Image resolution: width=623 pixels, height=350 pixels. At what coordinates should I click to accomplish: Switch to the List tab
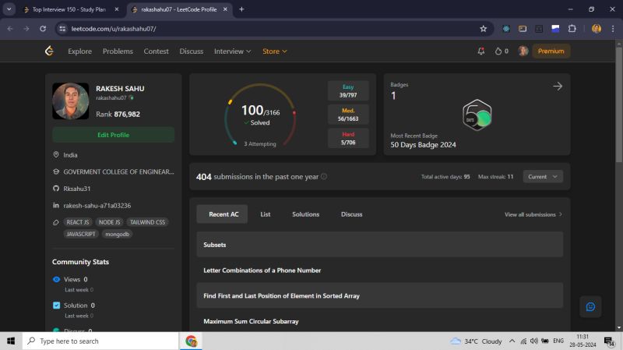(x=266, y=214)
